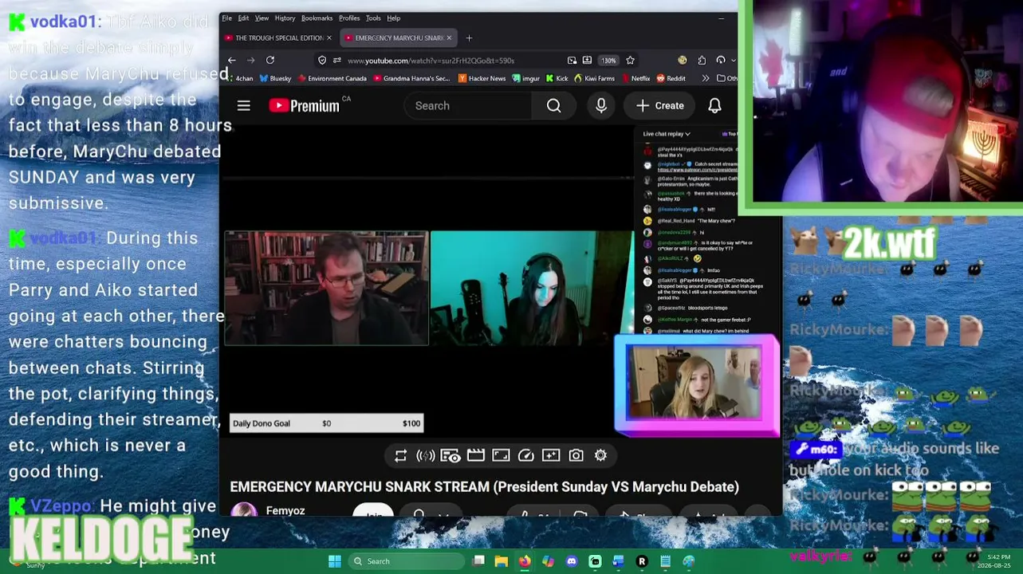The width and height of the screenshot is (1023, 574).
Task: Open Grandma Hanna's bookmark
Action: pos(411,78)
